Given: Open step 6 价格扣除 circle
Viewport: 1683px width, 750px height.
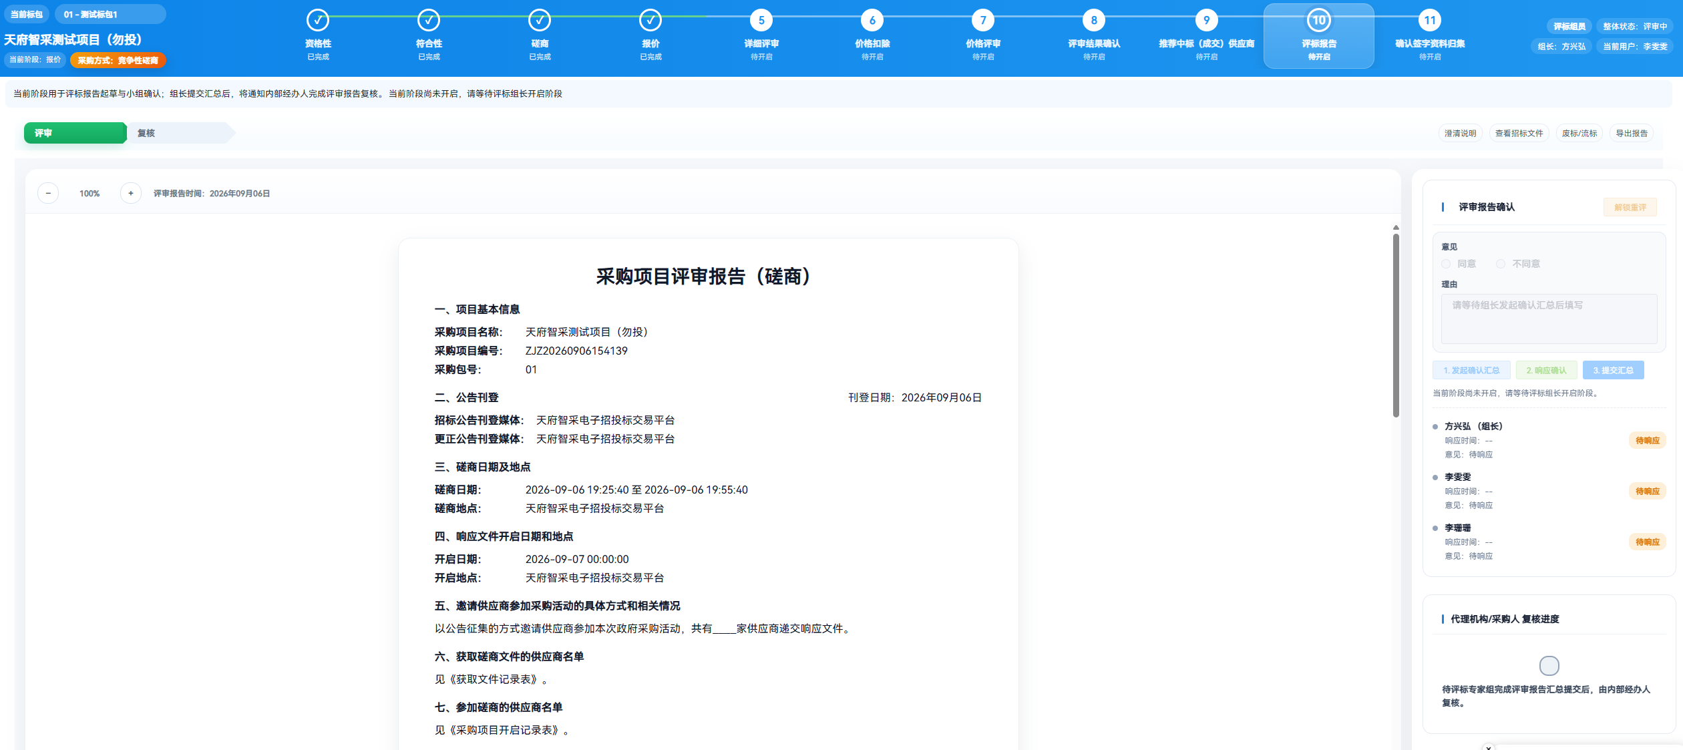Looking at the screenshot, I should point(872,21).
